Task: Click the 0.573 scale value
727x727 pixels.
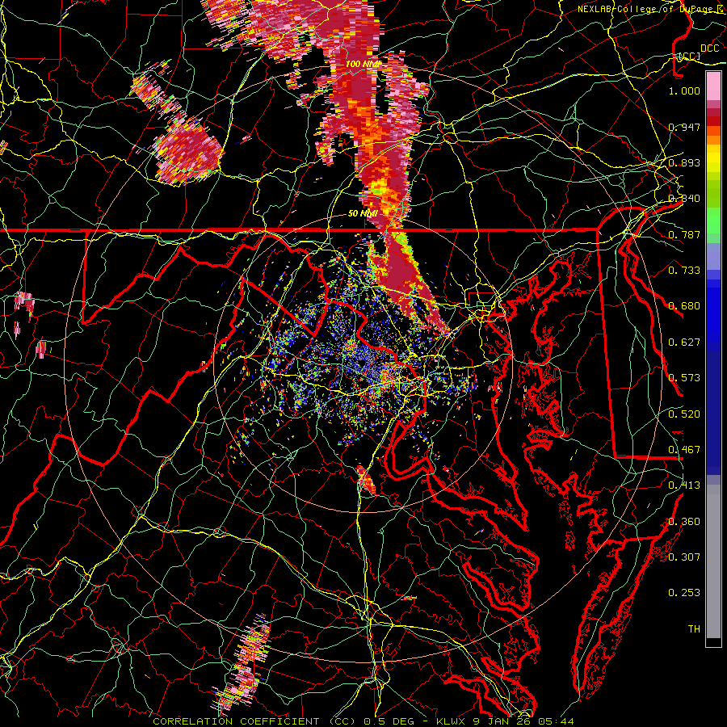Action: (x=684, y=378)
